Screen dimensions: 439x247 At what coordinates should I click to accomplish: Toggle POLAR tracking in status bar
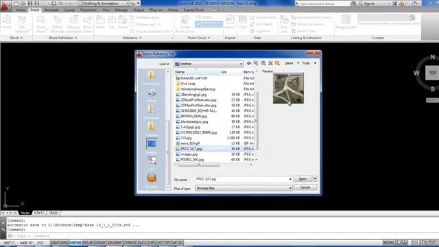point(88,242)
